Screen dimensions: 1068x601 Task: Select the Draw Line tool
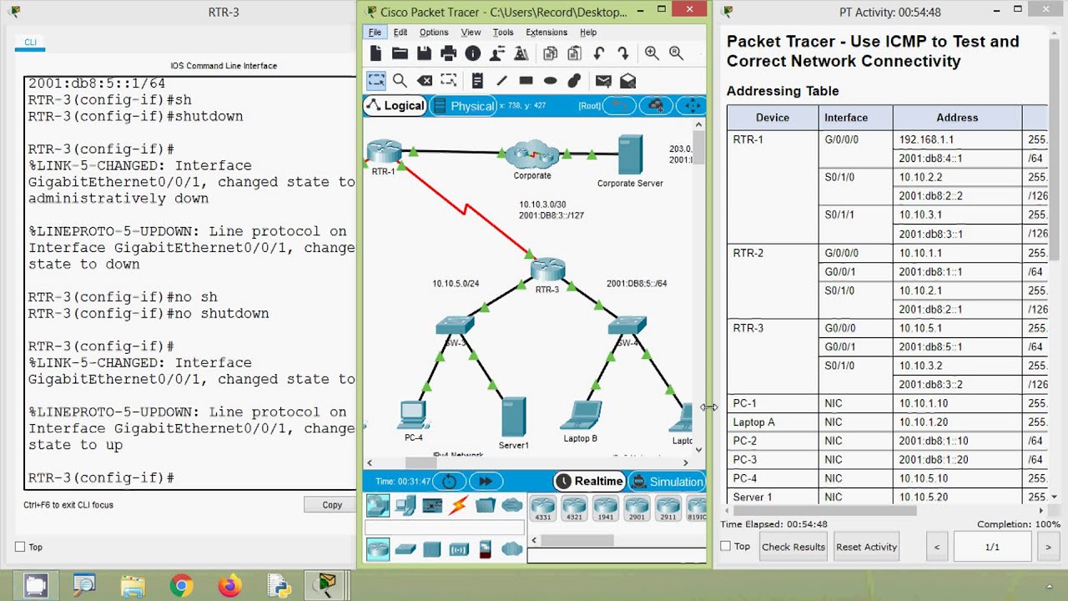point(501,80)
